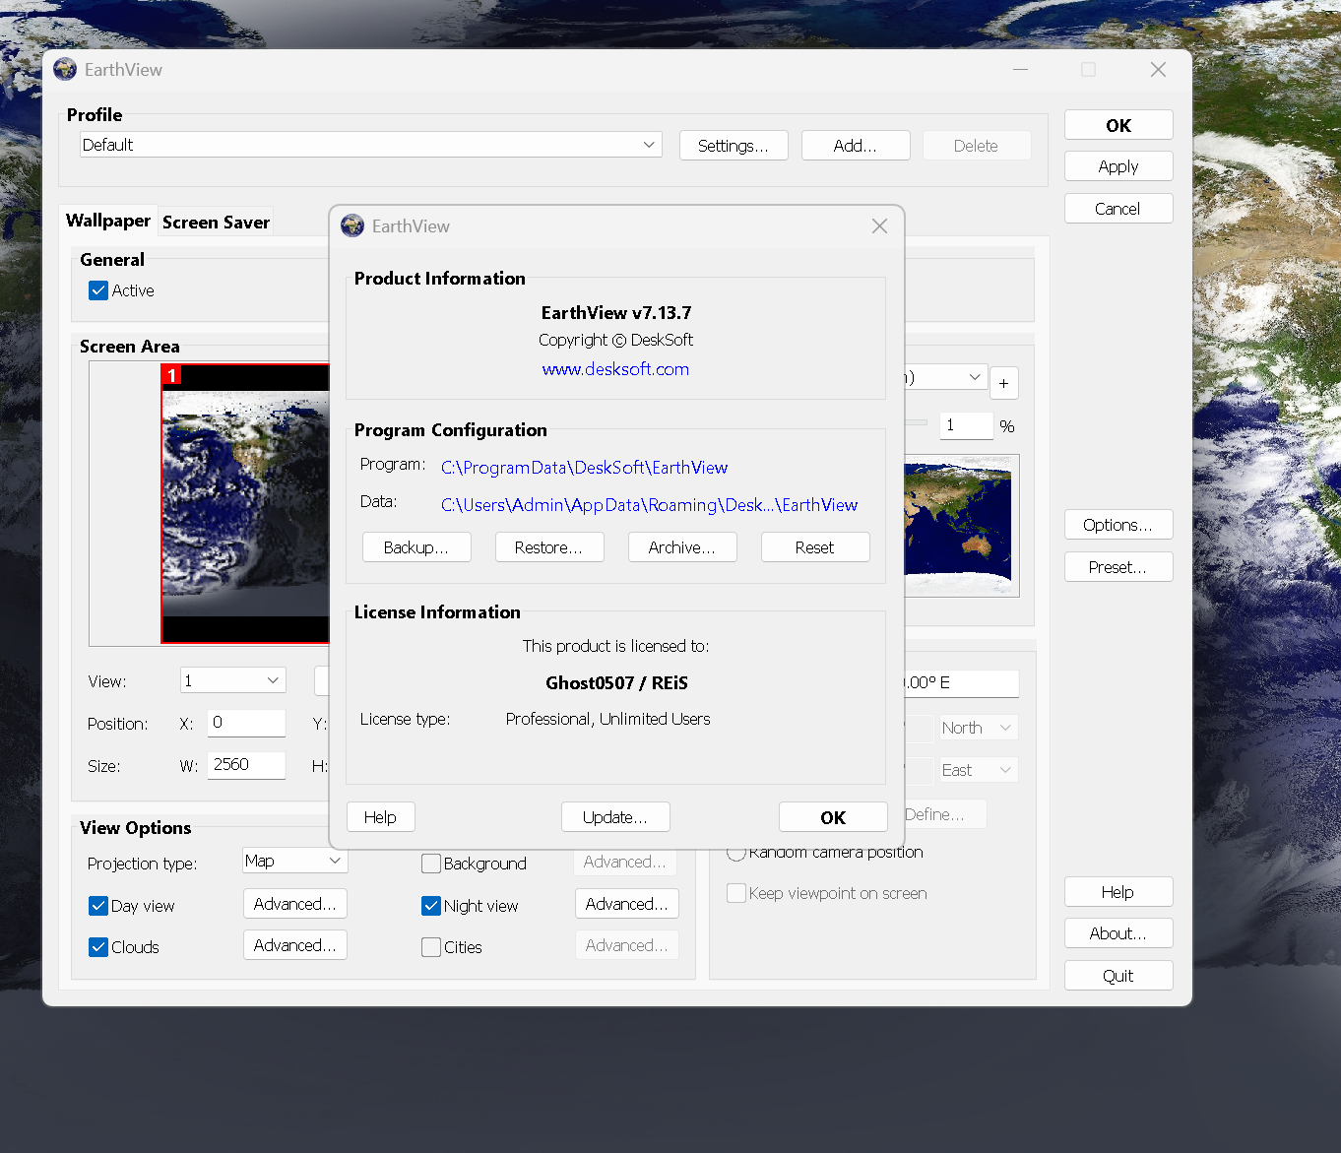
Task: Disable the Day view checkbox
Action: point(98,906)
